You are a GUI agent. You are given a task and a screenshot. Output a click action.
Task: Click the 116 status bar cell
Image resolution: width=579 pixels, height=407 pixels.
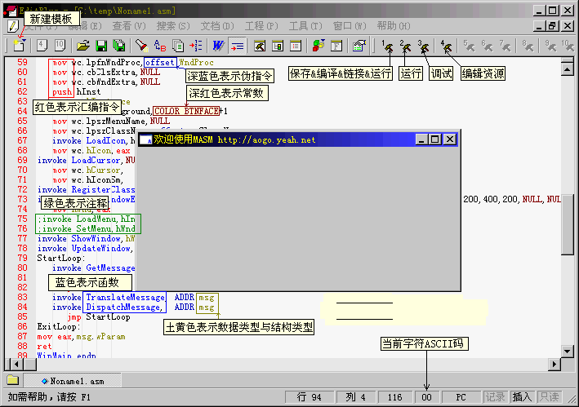coord(394,397)
